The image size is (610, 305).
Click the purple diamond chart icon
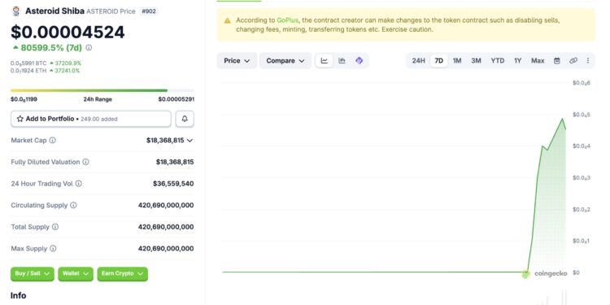359,61
